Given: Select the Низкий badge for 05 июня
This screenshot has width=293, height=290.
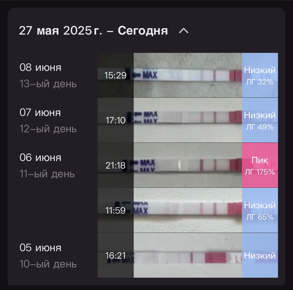Looking at the screenshot, I should [x=260, y=255].
